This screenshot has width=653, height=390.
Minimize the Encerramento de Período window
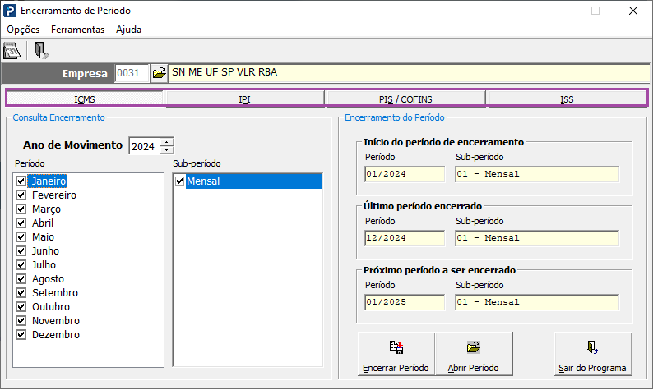pos(558,11)
